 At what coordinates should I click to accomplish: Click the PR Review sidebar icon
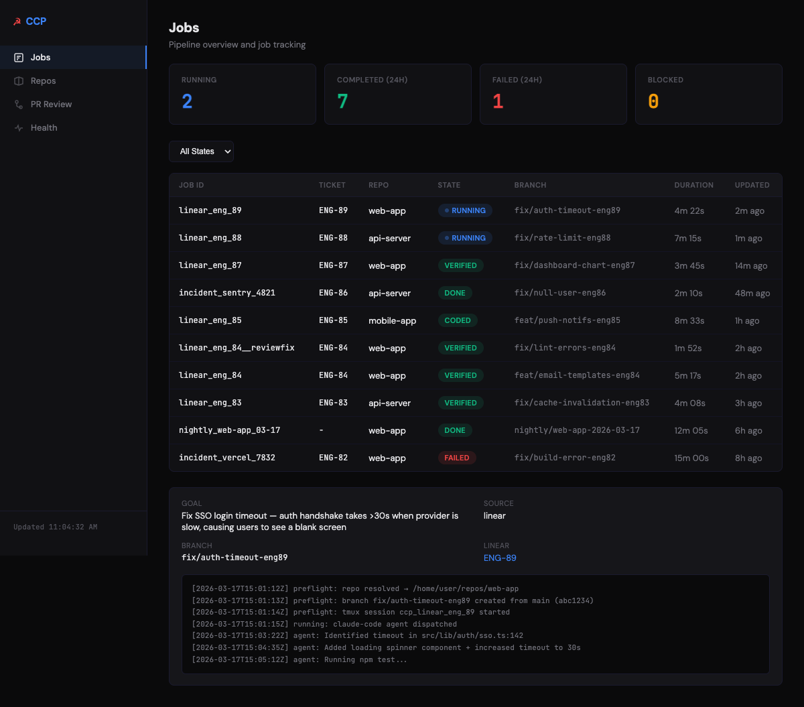(19, 105)
